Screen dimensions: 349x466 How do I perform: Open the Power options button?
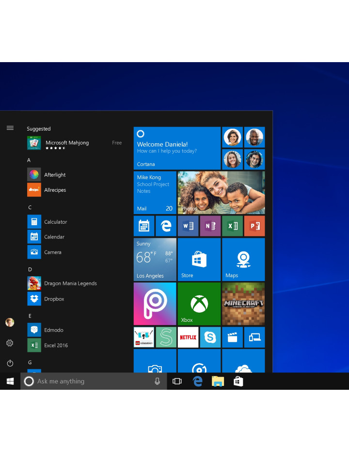[x=10, y=363]
